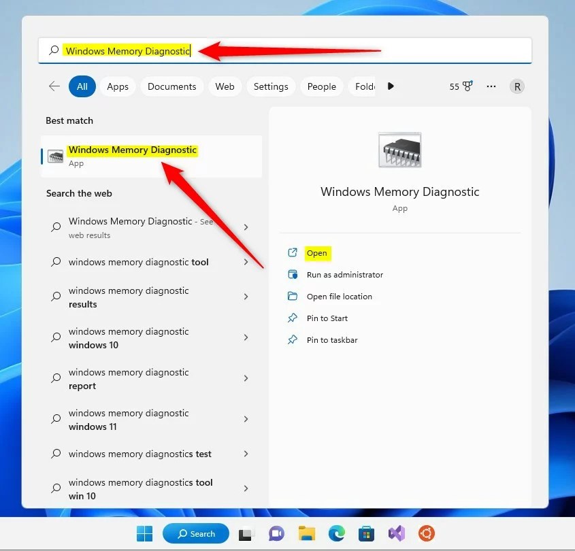The height and width of the screenshot is (551, 575).
Task: Run Windows Memory Diagnostic as administrator
Action: [345, 274]
